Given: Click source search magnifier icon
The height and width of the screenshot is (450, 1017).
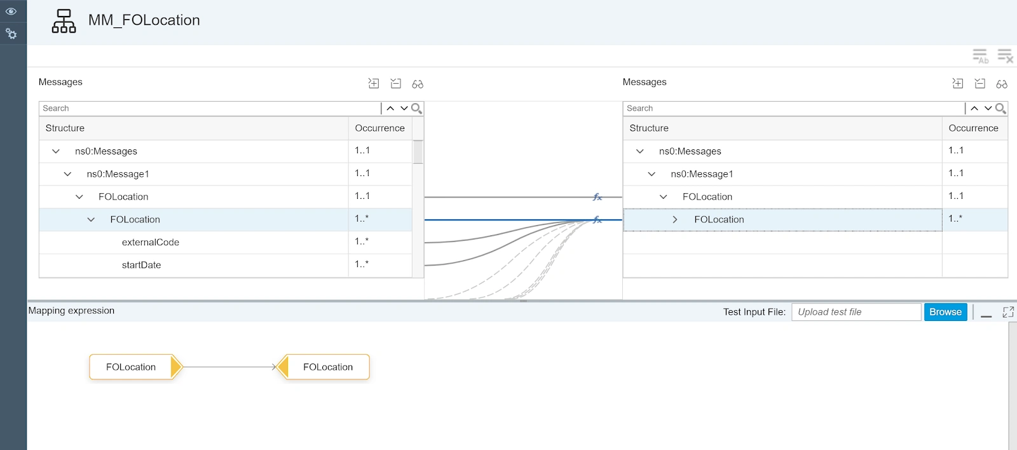Looking at the screenshot, I should (x=416, y=109).
